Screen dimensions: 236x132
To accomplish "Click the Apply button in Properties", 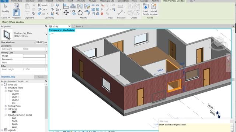I will [x=41, y=77].
